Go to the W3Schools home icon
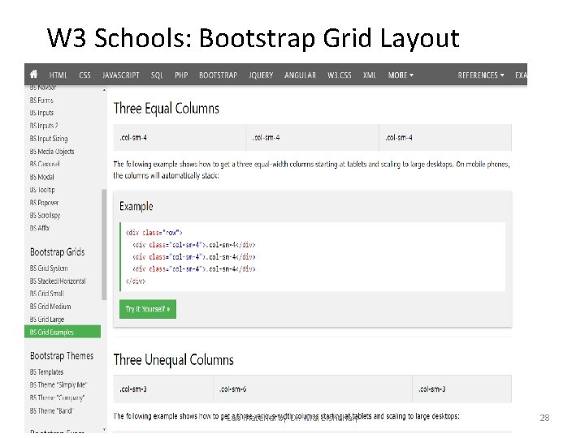 33,74
